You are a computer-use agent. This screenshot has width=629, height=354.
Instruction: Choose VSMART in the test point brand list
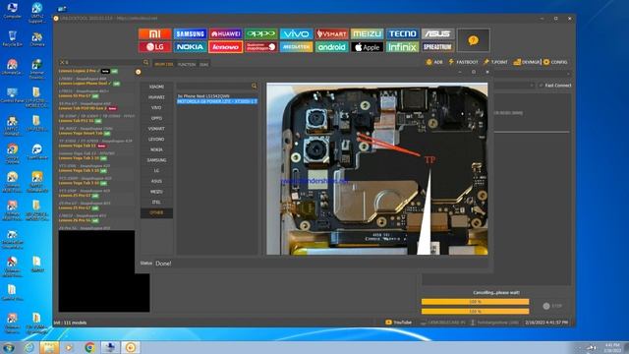(x=156, y=129)
